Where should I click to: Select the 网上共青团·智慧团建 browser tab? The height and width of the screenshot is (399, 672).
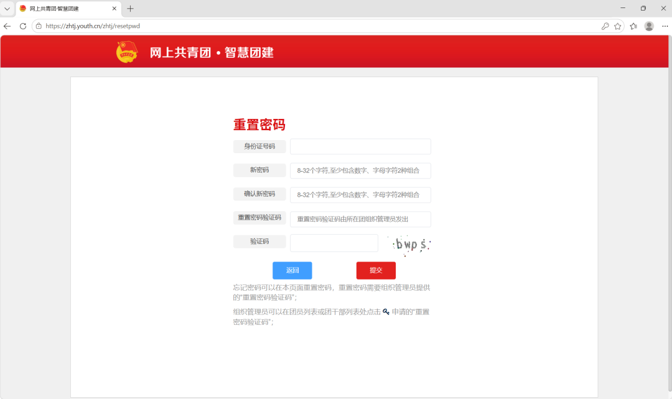[x=68, y=9]
